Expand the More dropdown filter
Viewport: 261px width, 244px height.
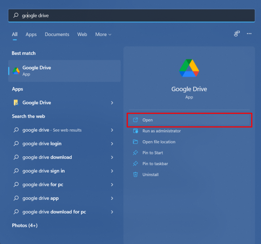pos(103,34)
